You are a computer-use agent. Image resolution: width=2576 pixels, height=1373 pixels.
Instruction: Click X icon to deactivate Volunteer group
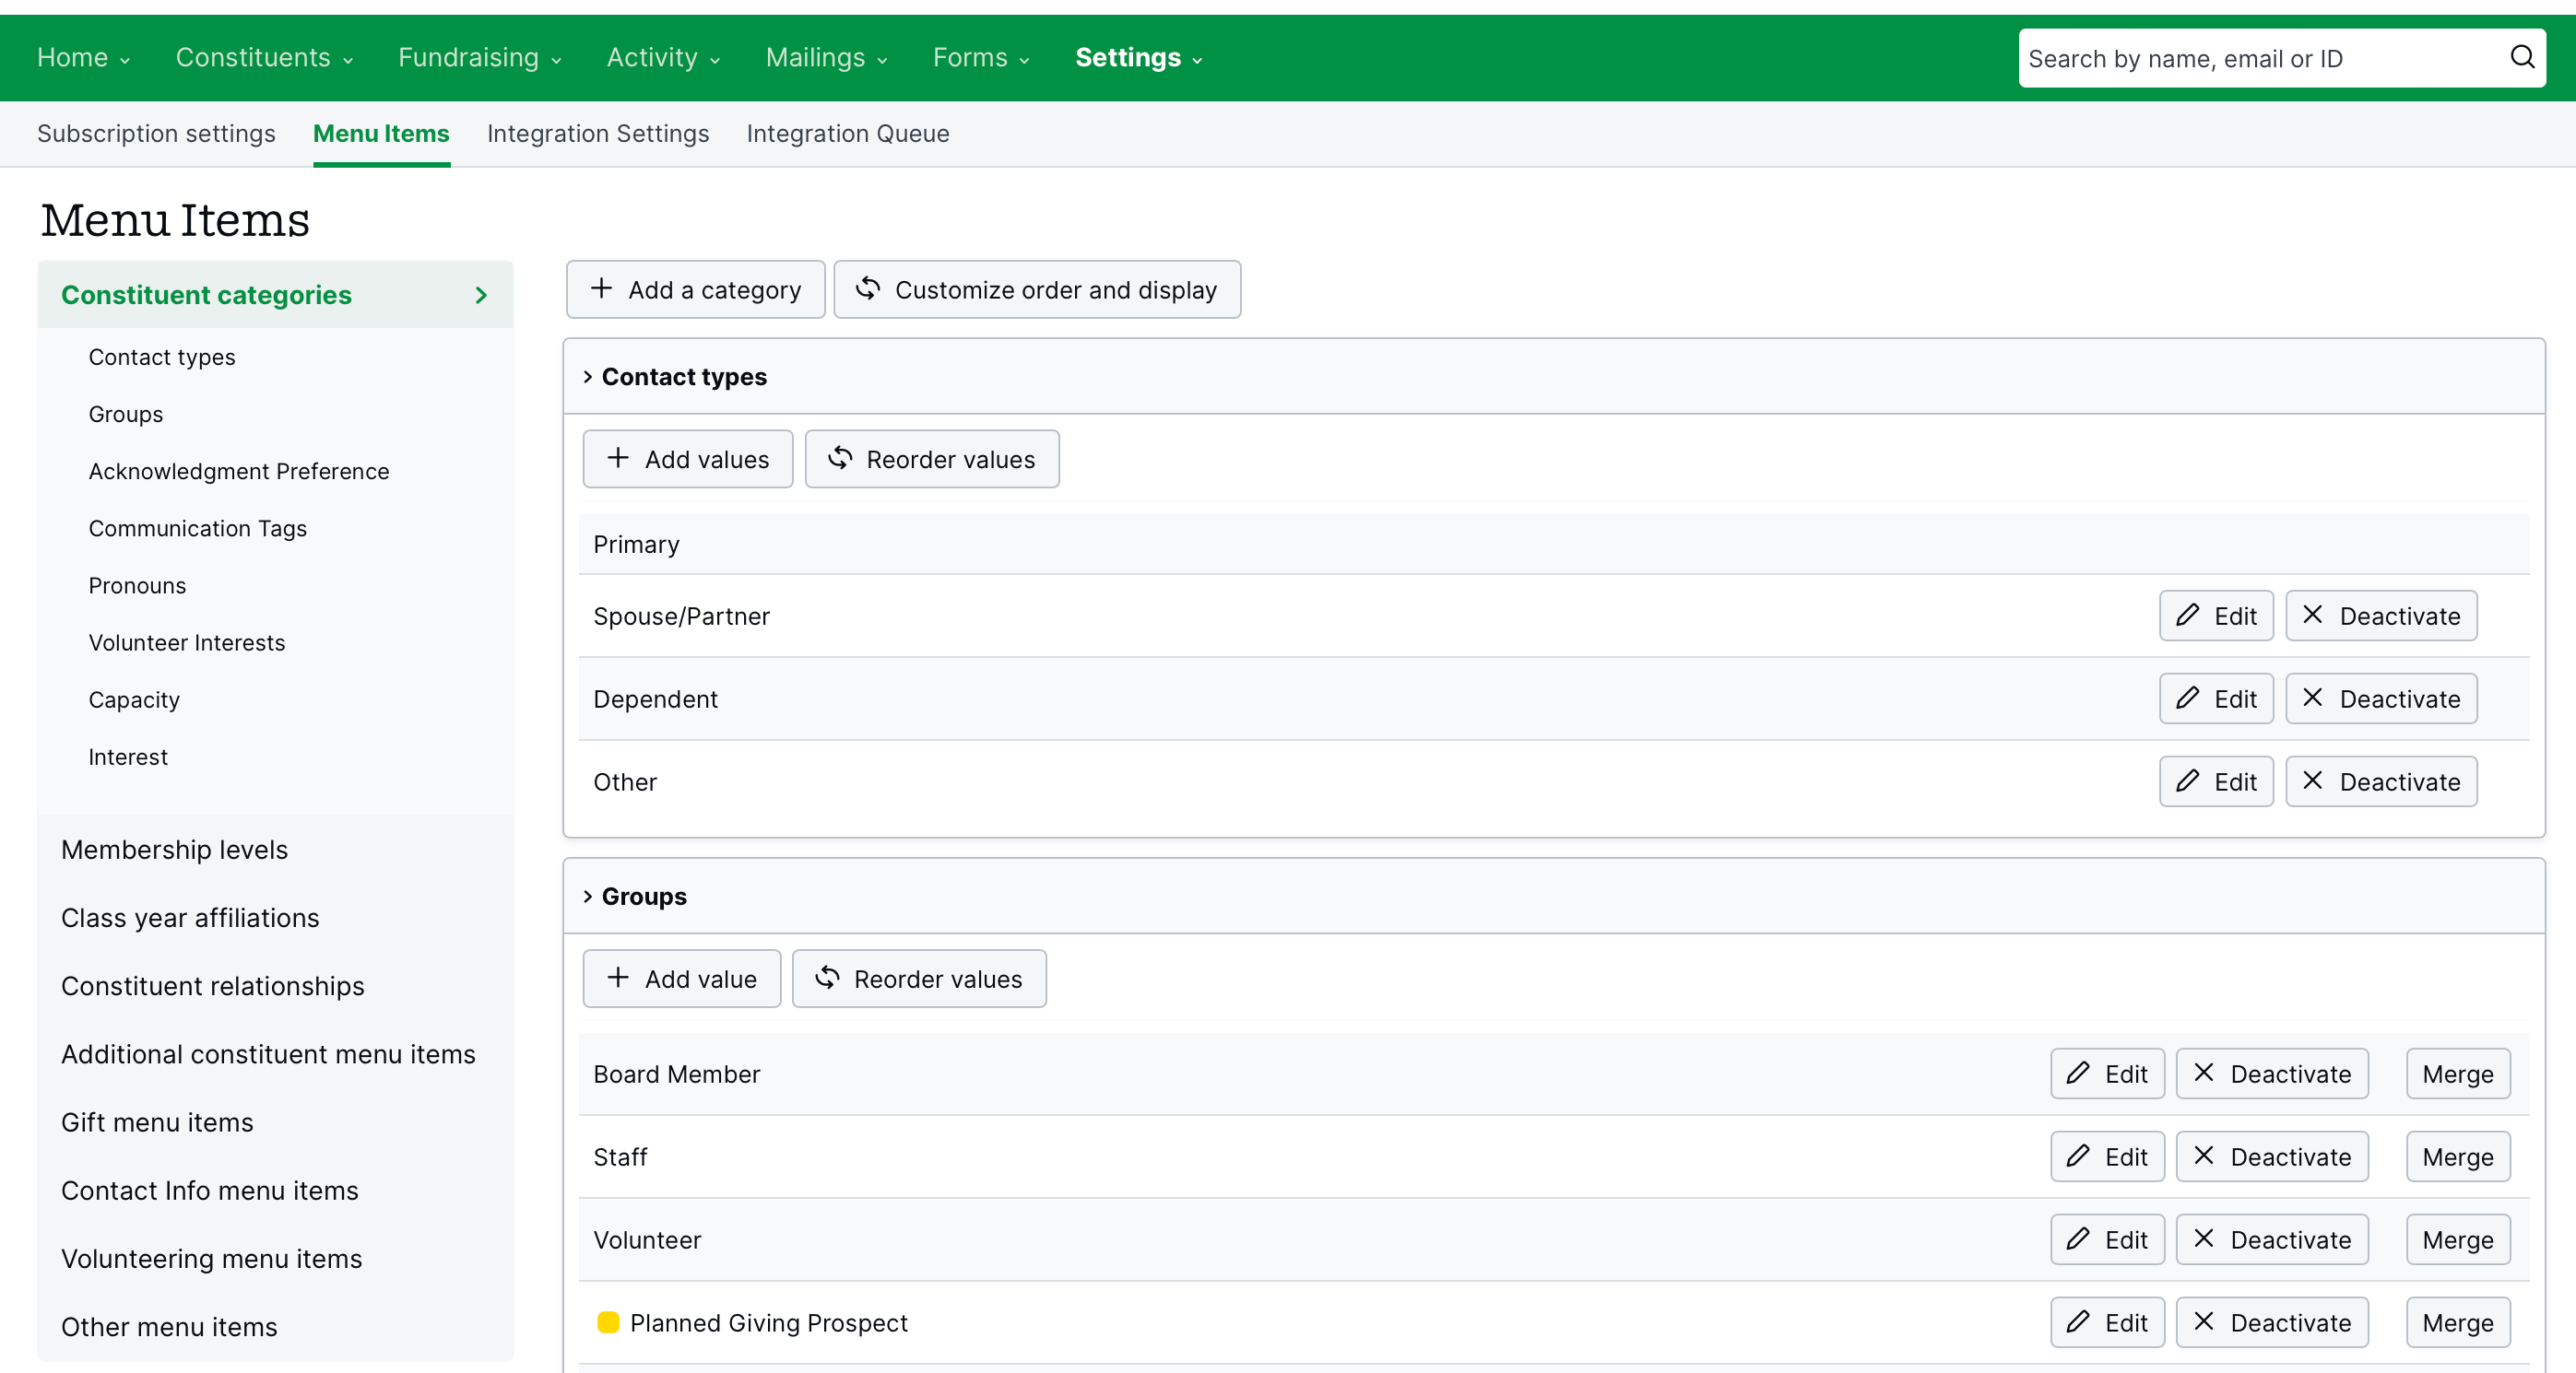click(2203, 1239)
